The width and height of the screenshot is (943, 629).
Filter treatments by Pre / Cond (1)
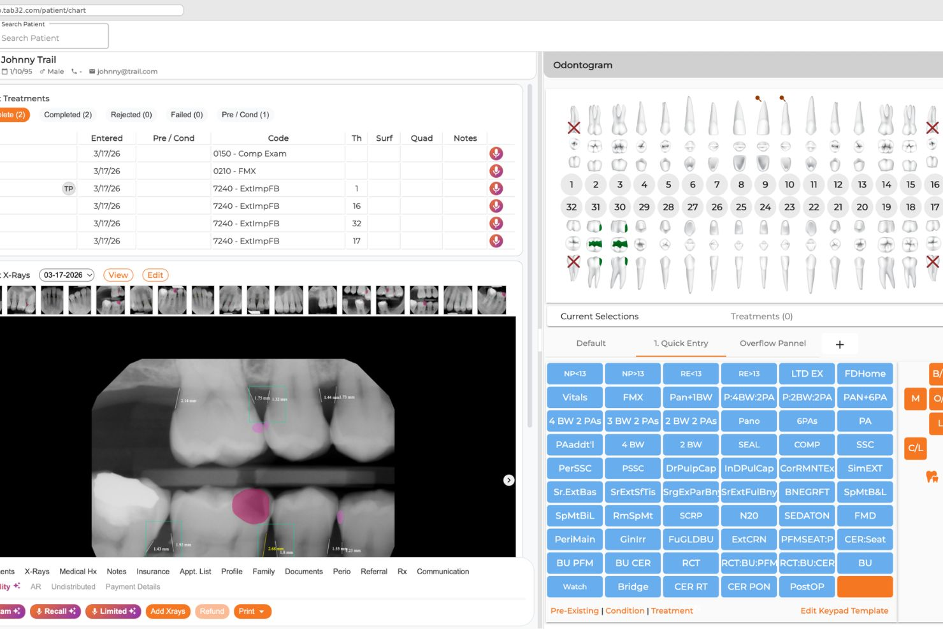[245, 115]
